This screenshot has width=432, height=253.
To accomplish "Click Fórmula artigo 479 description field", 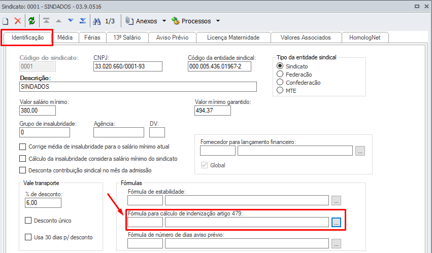I will coord(247,222).
